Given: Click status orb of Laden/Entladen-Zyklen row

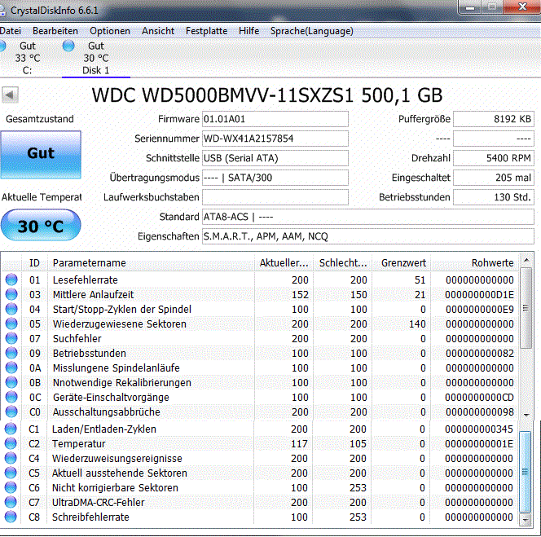Looking at the screenshot, I should [11, 429].
